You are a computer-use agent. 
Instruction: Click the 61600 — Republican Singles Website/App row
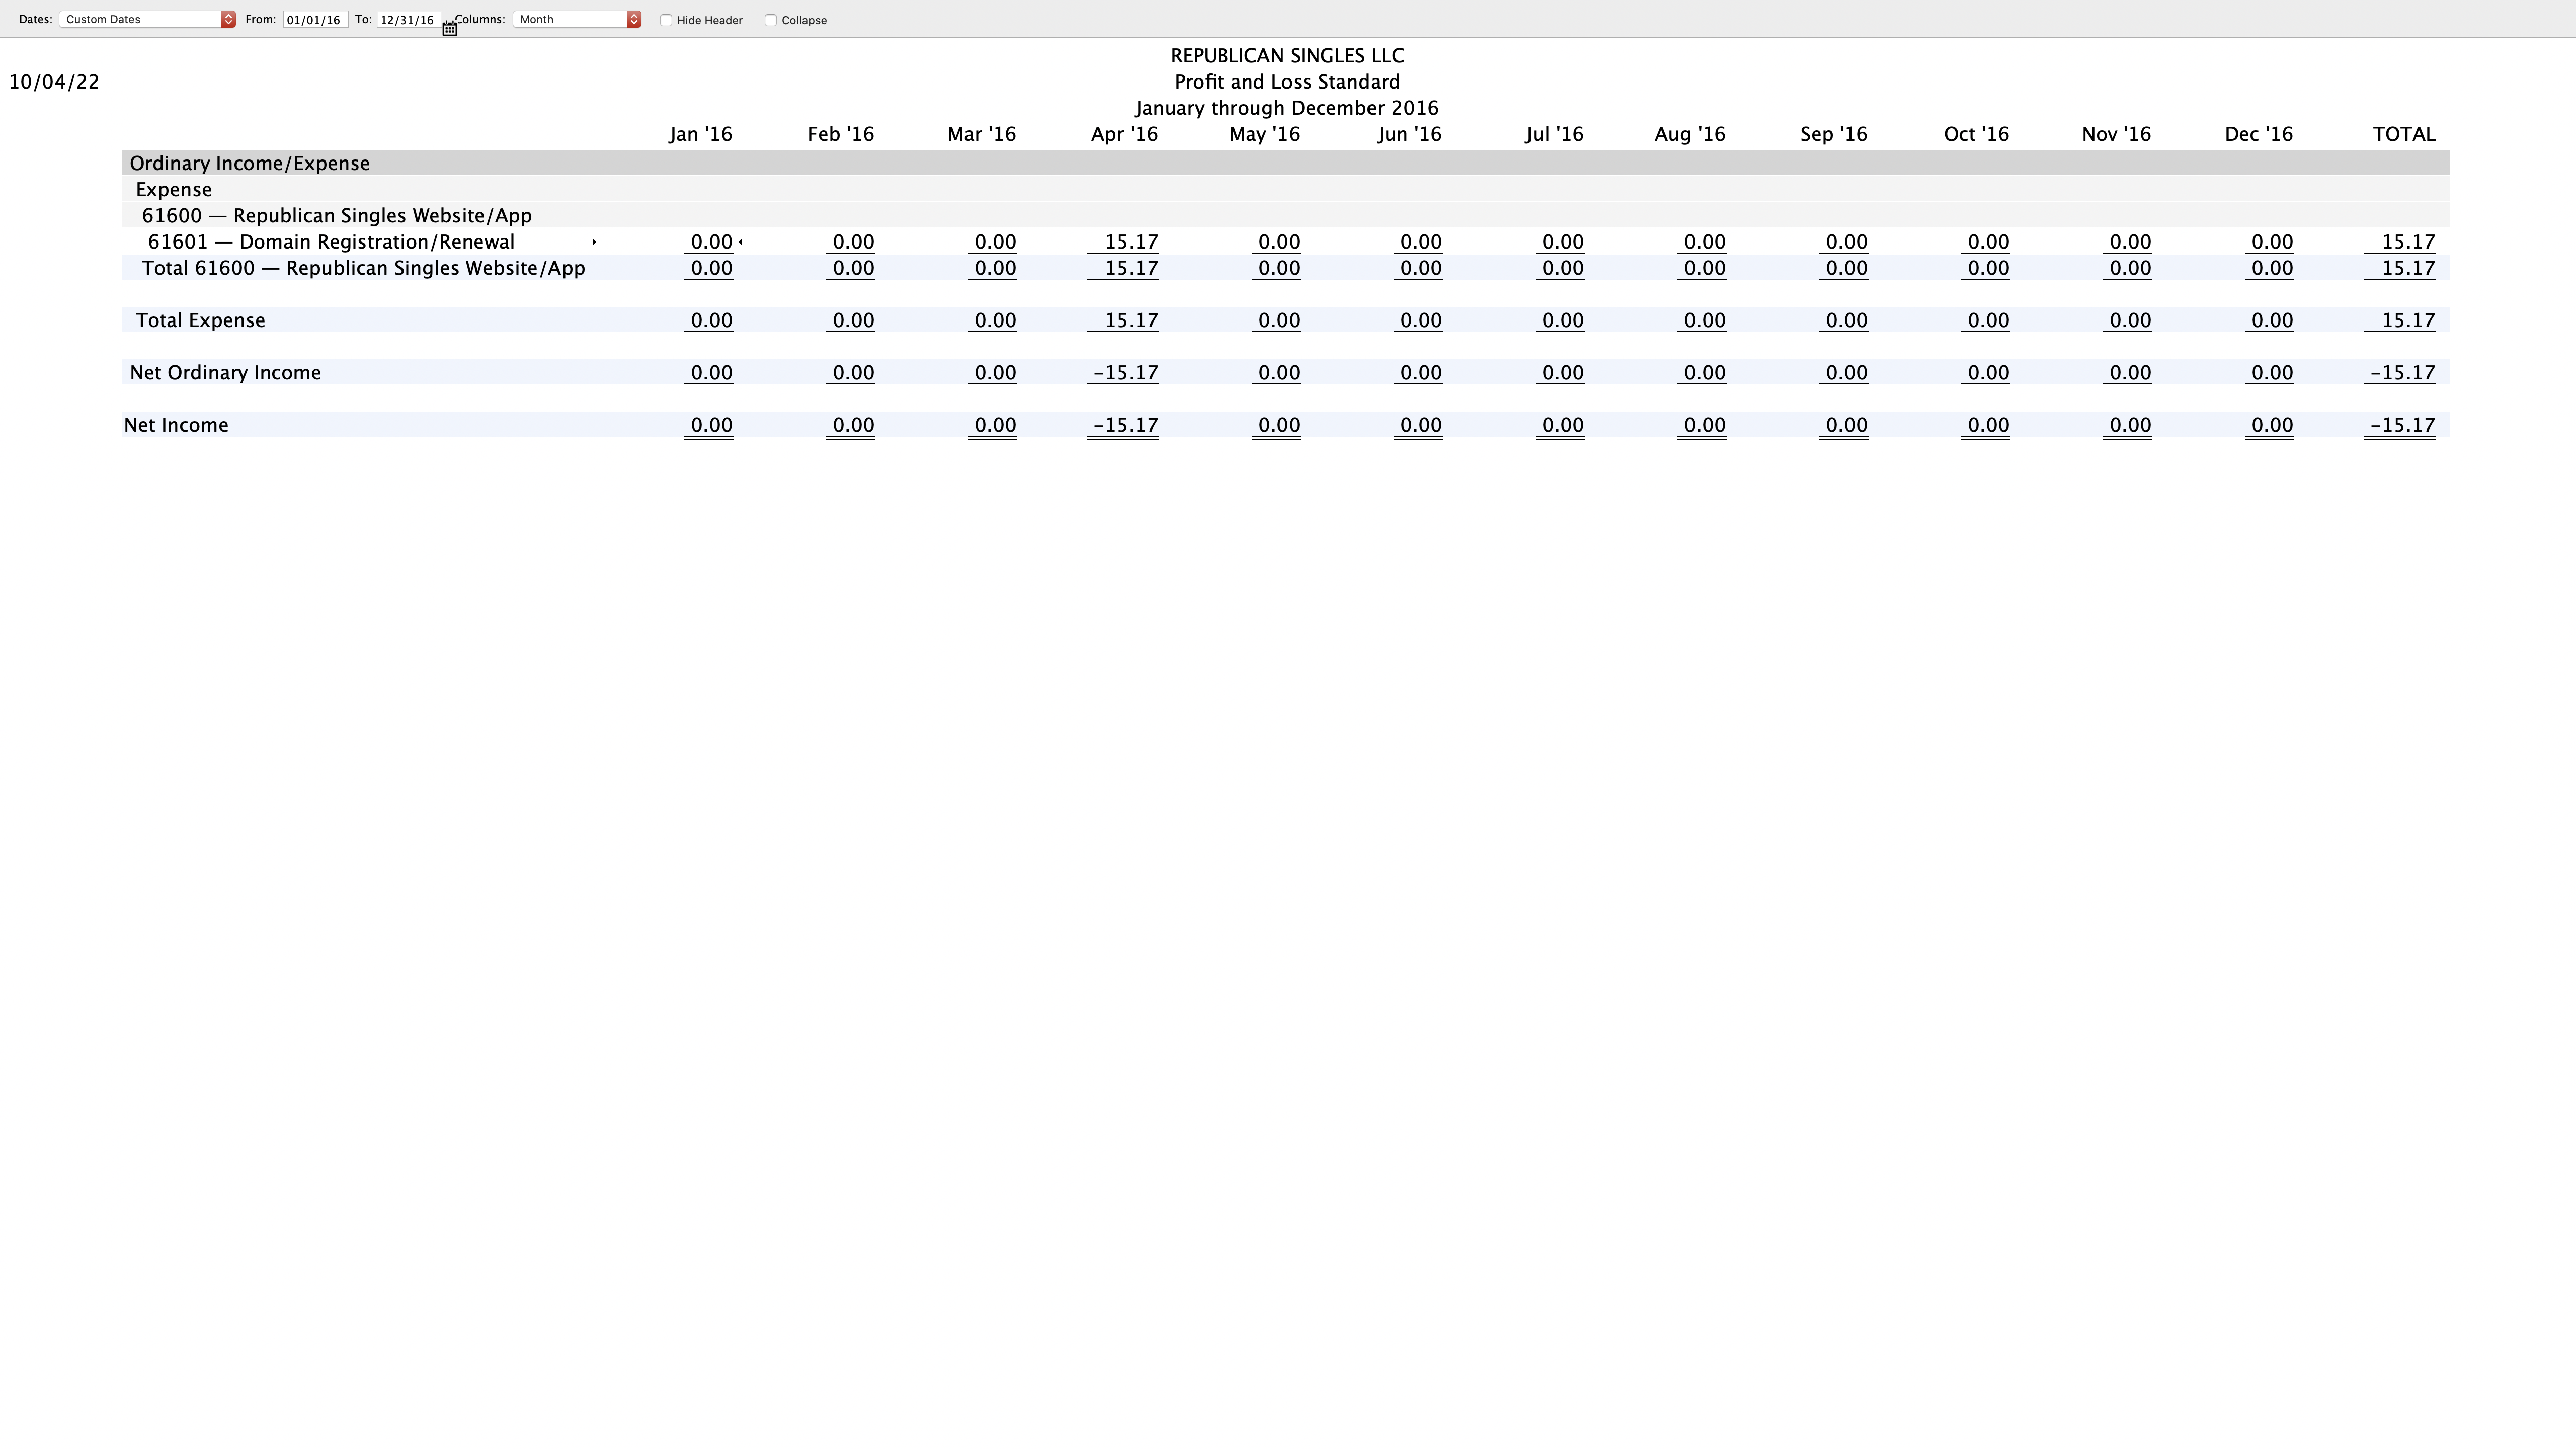point(1286,216)
